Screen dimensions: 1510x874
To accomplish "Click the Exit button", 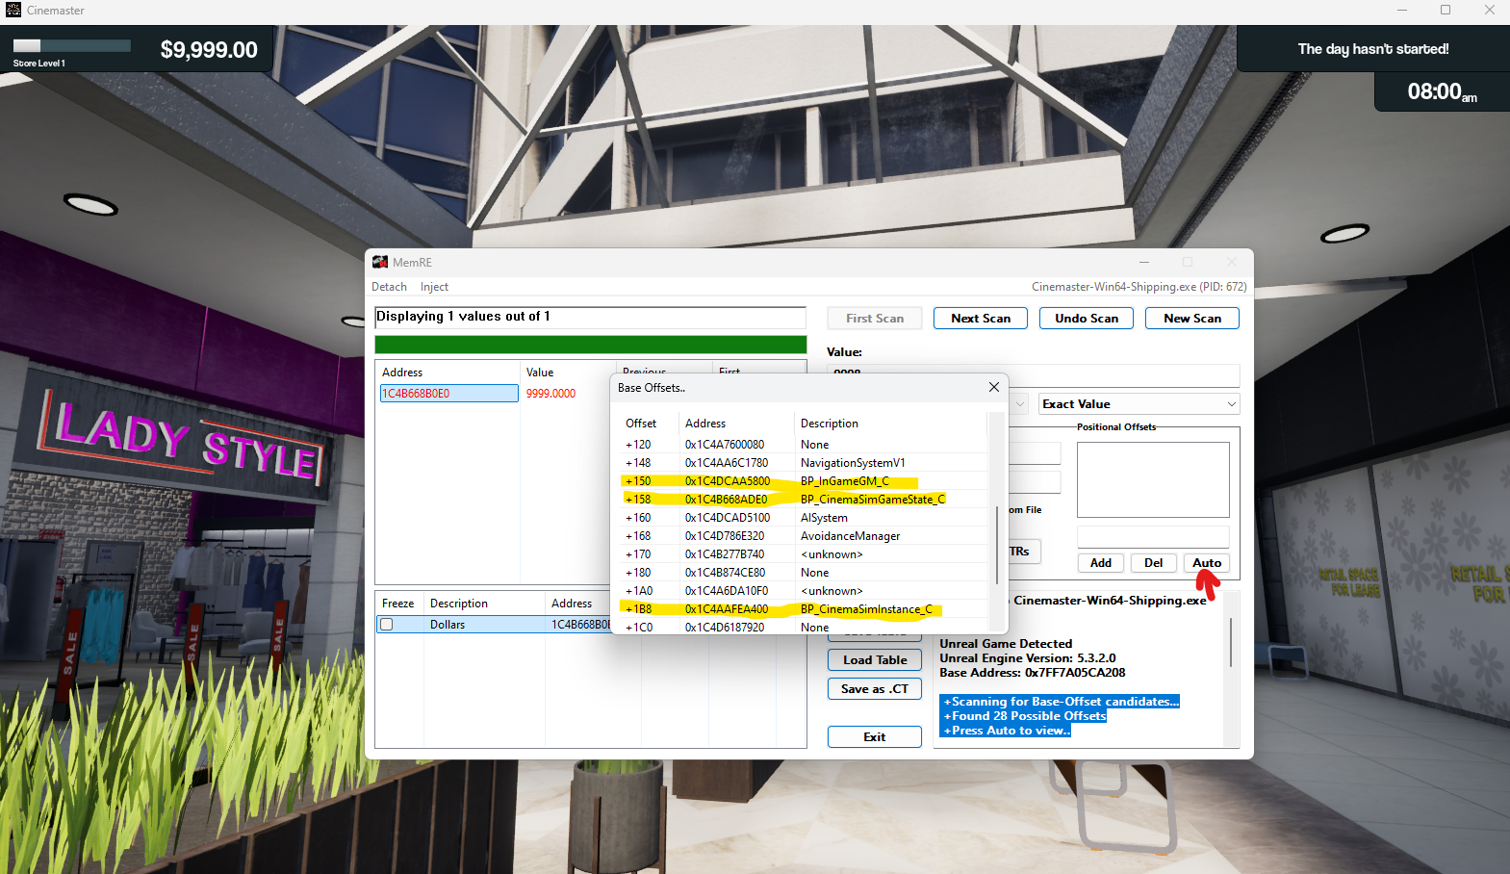I will (875, 737).
